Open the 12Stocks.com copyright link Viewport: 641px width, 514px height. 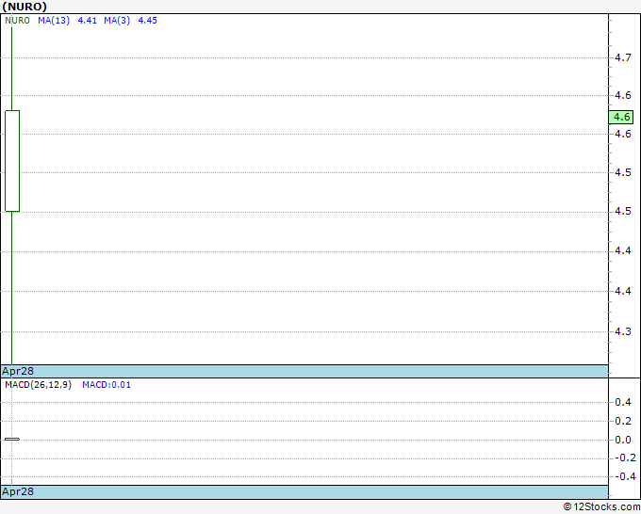coord(601,507)
